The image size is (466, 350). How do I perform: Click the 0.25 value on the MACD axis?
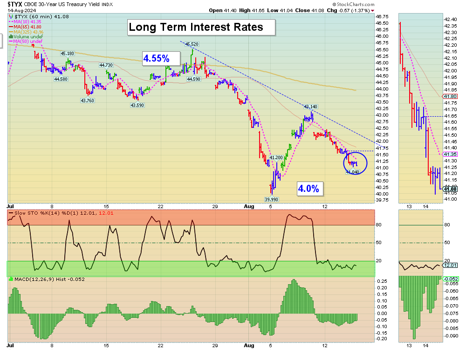[x=382, y=281]
